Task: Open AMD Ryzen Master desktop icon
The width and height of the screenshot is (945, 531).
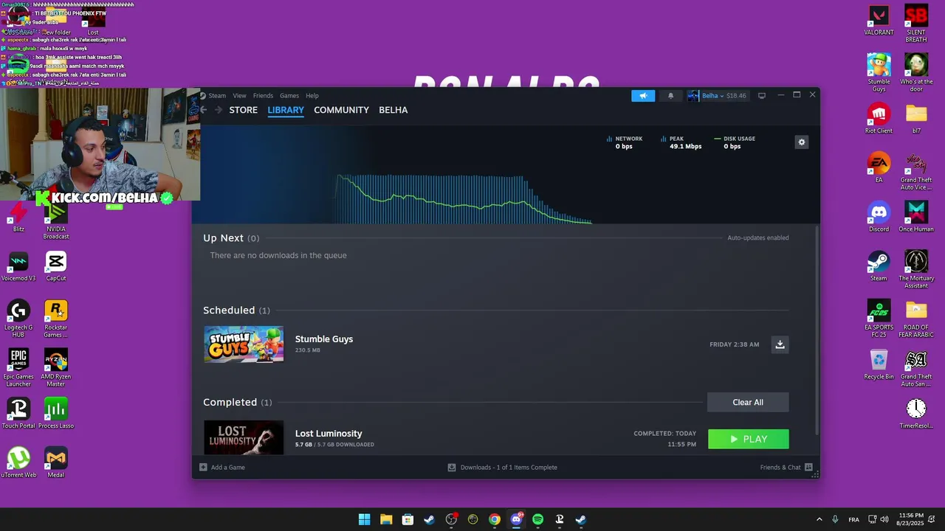Action: coord(56,368)
